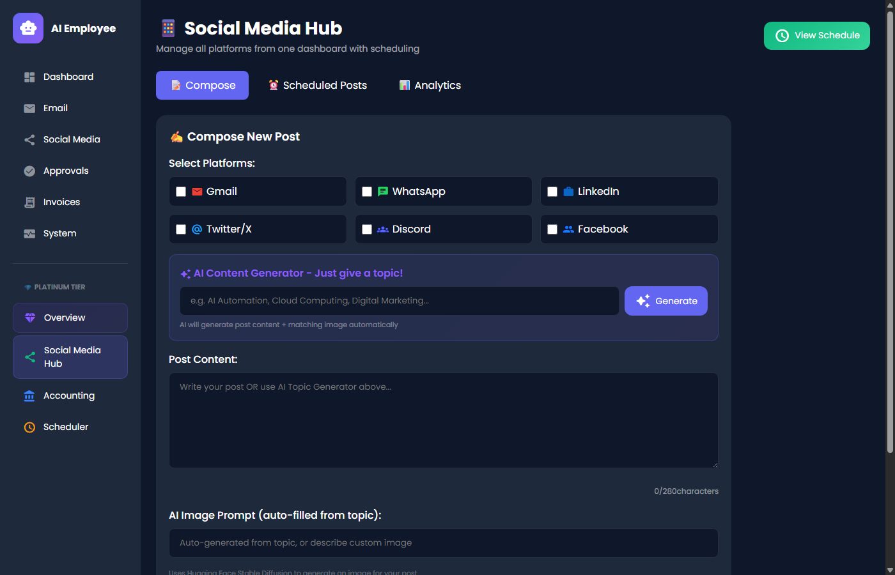The image size is (895, 575).
Task: Click the page's vertical scrollbar
Action: [x=889, y=230]
